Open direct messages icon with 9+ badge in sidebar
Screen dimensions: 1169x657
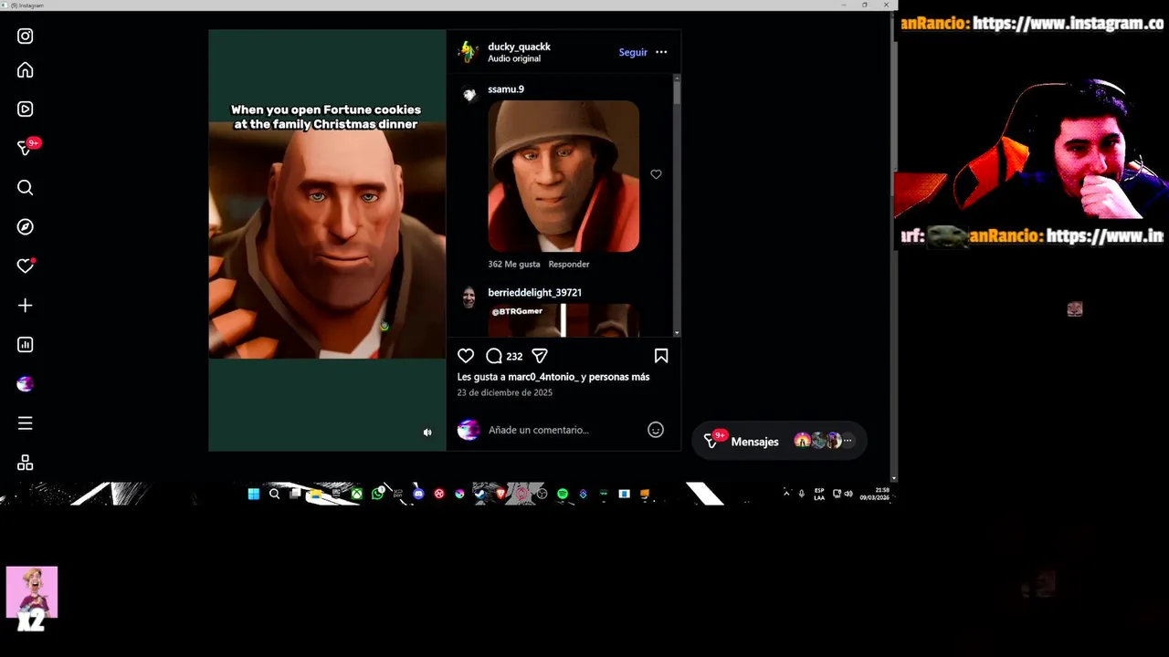point(27,148)
